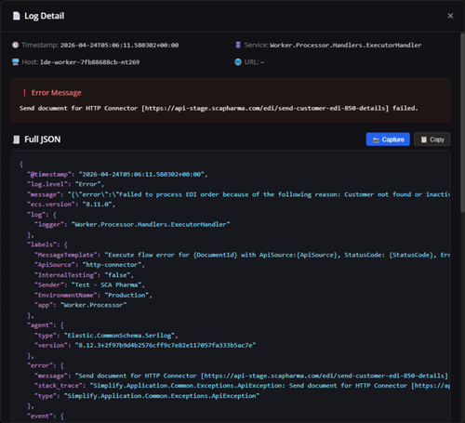
Task: Click the Host computer icon
Action: (15, 62)
